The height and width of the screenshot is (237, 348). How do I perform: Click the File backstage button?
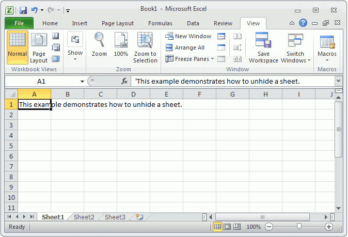(19, 23)
